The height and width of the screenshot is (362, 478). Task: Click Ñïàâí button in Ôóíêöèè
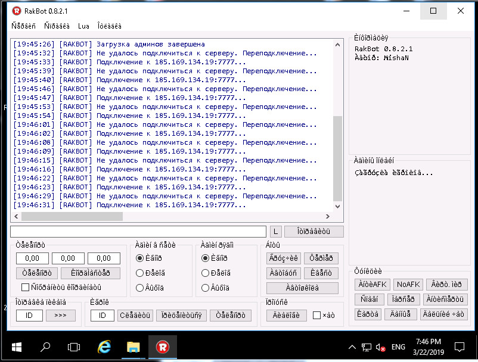[369, 299]
